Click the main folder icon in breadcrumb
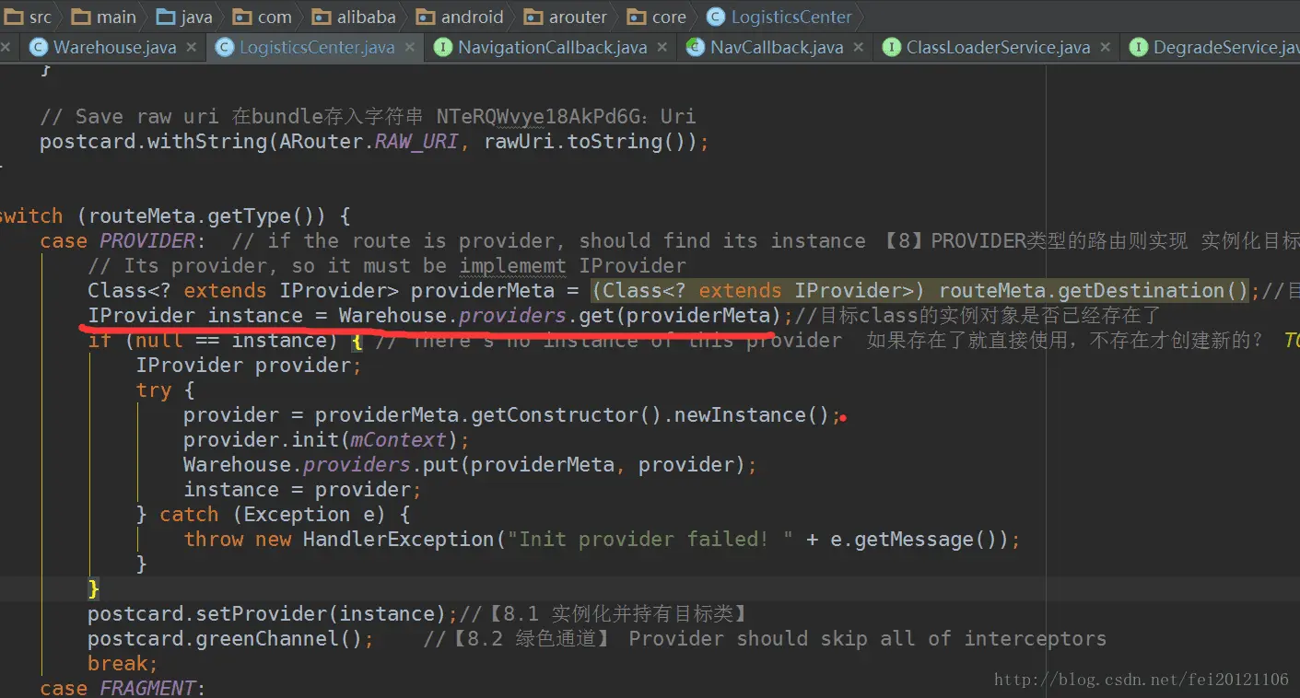Screen dimensions: 1300x698 (81, 17)
